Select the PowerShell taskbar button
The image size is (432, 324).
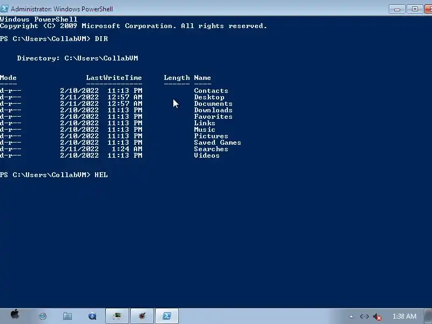tap(167, 316)
